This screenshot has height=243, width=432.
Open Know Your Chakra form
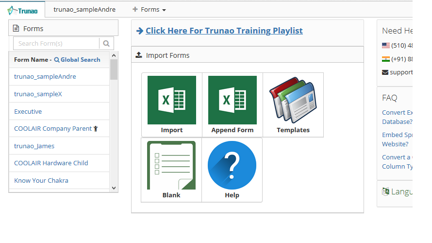tap(41, 181)
